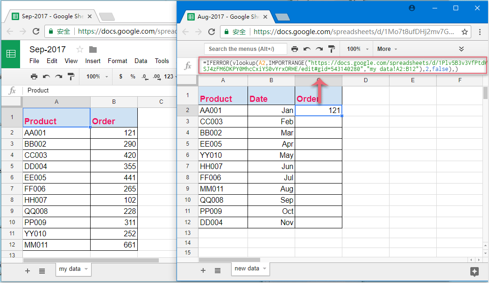Viewport: 489px width, 283px height.
Task: Open the 'new data' sheet tab dropdown
Action: tap(264, 269)
